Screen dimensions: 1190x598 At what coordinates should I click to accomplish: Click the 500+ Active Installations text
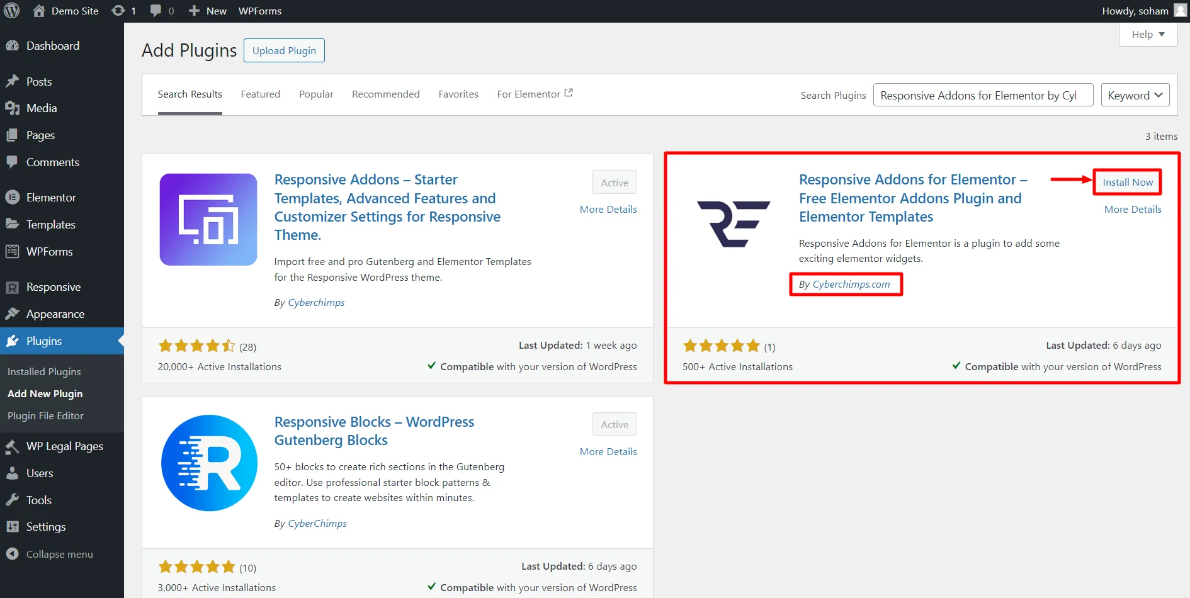pyautogui.click(x=737, y=366)
